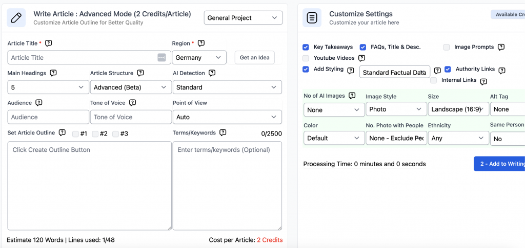
Task: Open the Image Style dropdown showing Photo
Action: click(395, 109)
